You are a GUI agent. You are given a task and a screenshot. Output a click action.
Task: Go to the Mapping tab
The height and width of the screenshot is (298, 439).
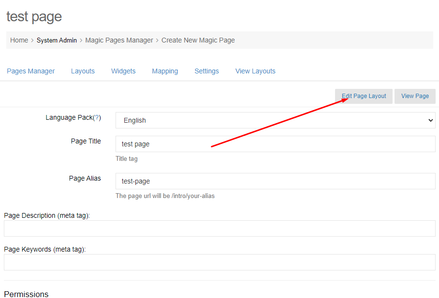165,71
